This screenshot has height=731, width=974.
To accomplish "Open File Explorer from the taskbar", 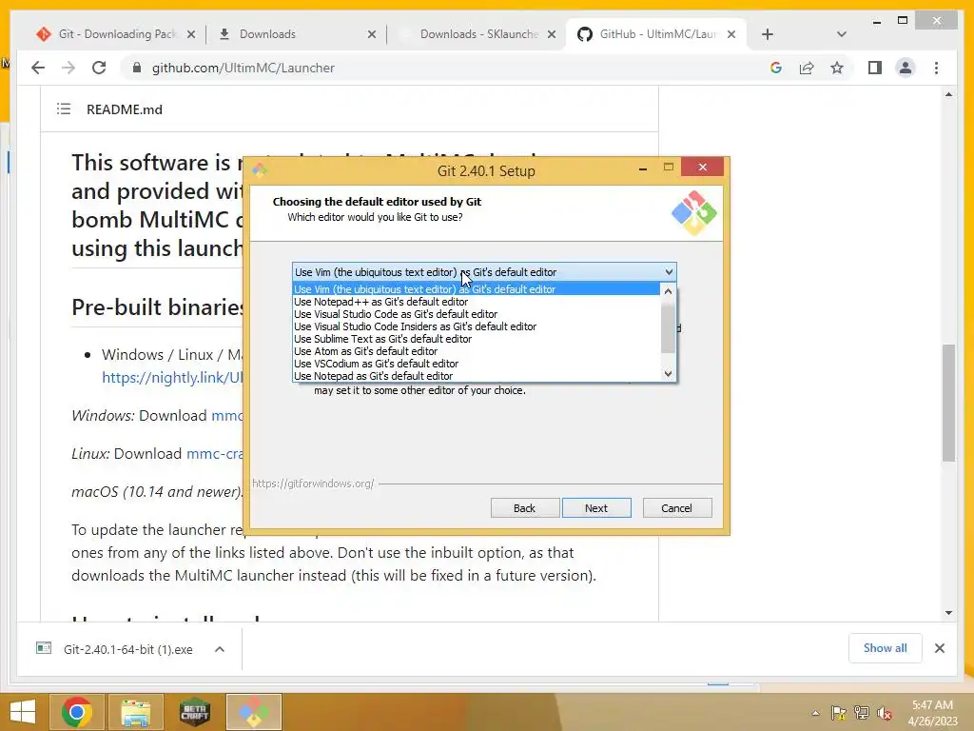I will pos(135,712).
